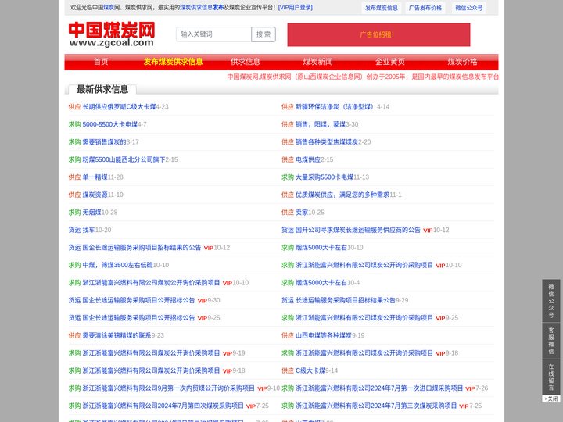Open 煤炭资源 listing
Image resolution: width=563 pixels, height=422 pixels.
coord(95,195)
